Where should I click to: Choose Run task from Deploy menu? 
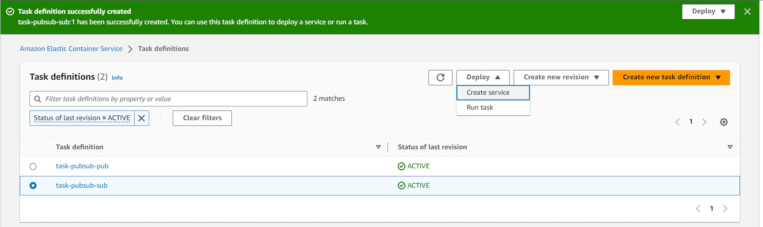pyautogui.click(x=493, y=108)
